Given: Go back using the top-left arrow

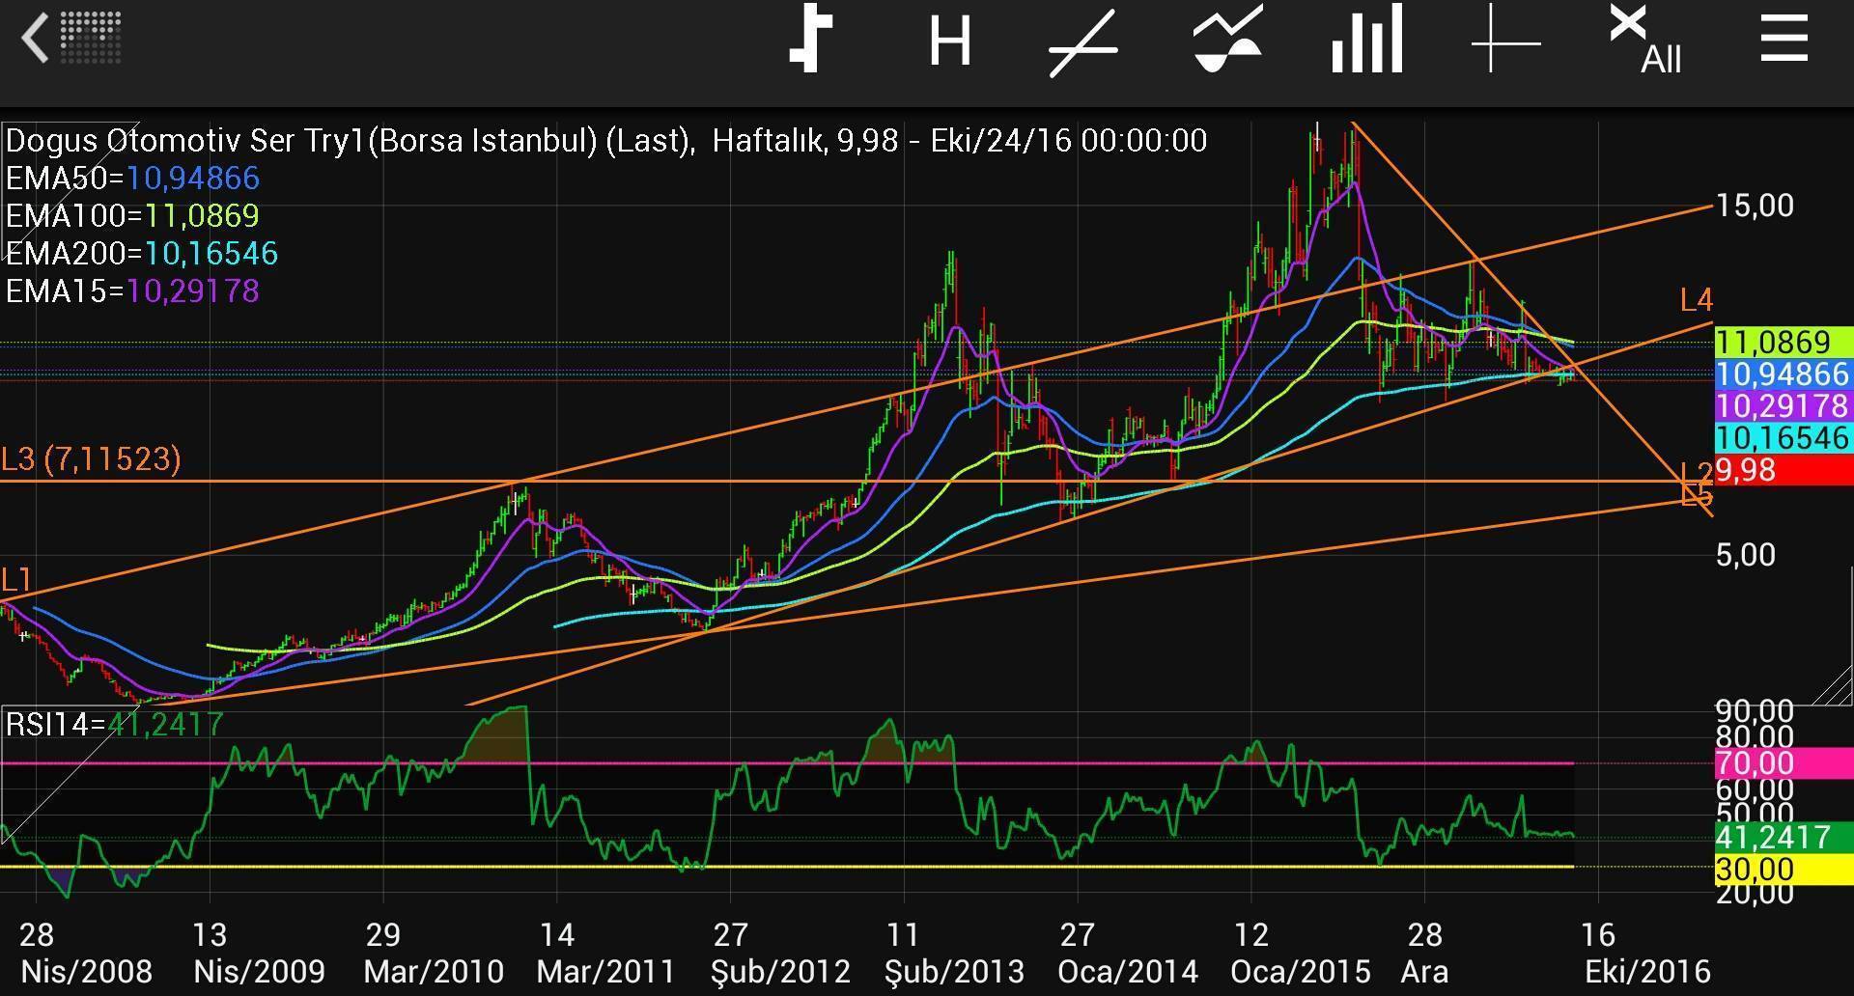Looking at the screenshot, I should 37,41.
